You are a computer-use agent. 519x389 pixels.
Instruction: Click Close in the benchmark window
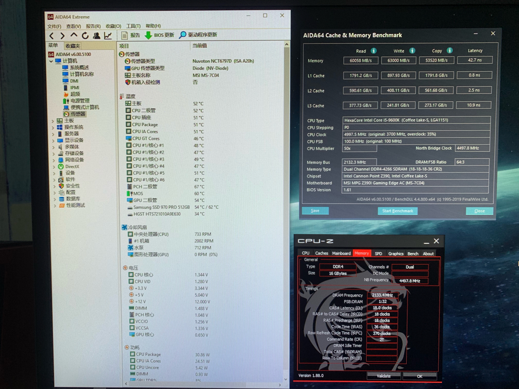[x=480, y=211]
